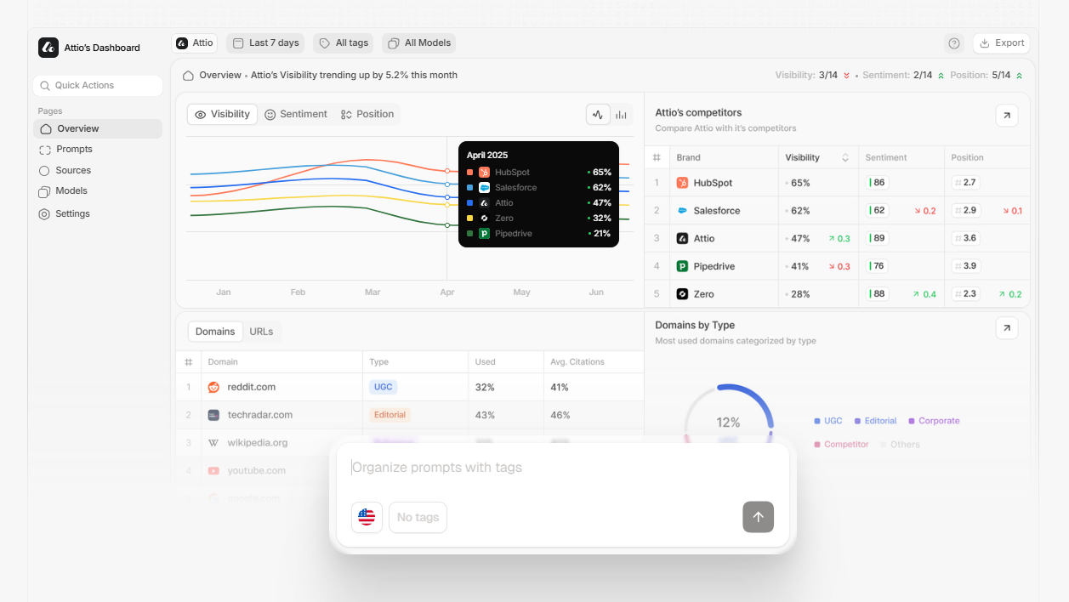The height and width of the screenshot is (602, 1069).
Task: Click the Competitor legend color swatch
Action: (x=817, y=445)
